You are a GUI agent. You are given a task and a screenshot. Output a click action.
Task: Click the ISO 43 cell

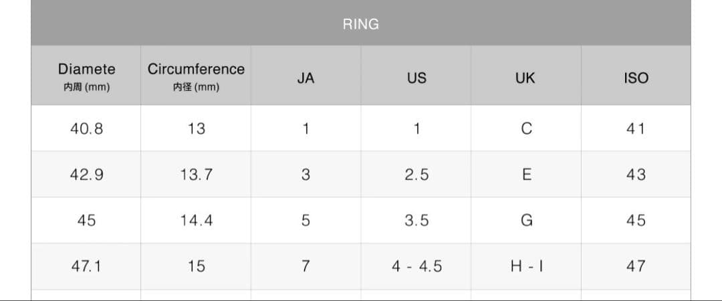point(635,175)
